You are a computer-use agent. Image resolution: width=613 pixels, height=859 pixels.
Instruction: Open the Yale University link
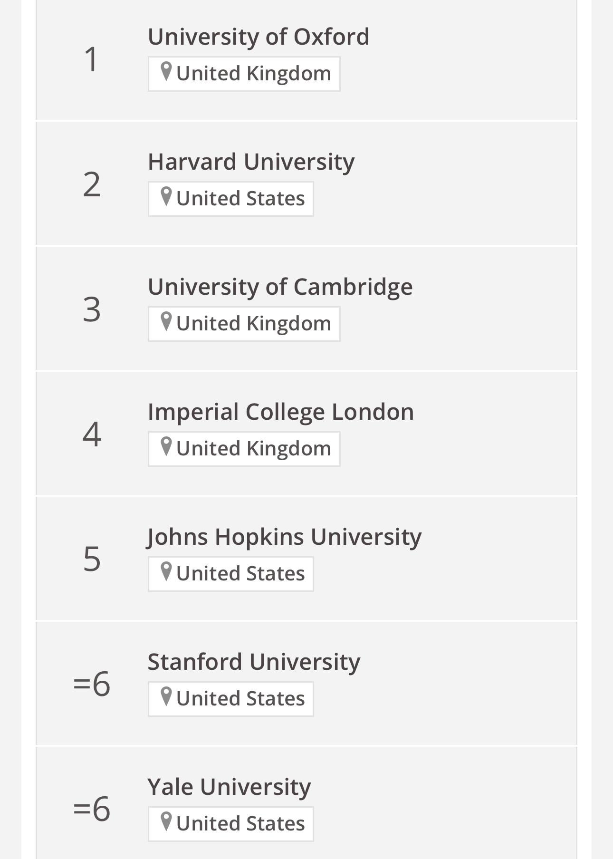[x=229, y=787]
